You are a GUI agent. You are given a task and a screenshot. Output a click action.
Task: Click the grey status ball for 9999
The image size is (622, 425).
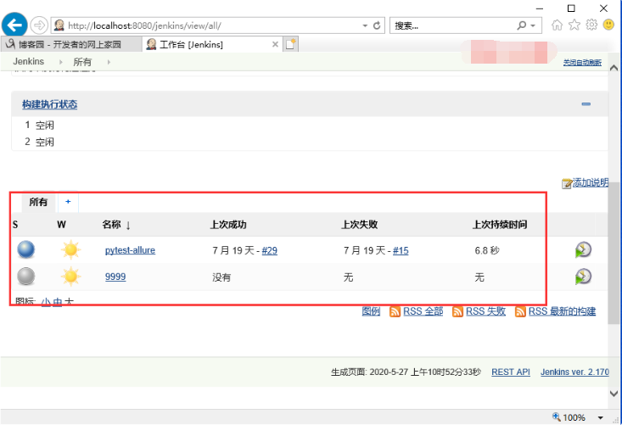[x=26, y=277]
